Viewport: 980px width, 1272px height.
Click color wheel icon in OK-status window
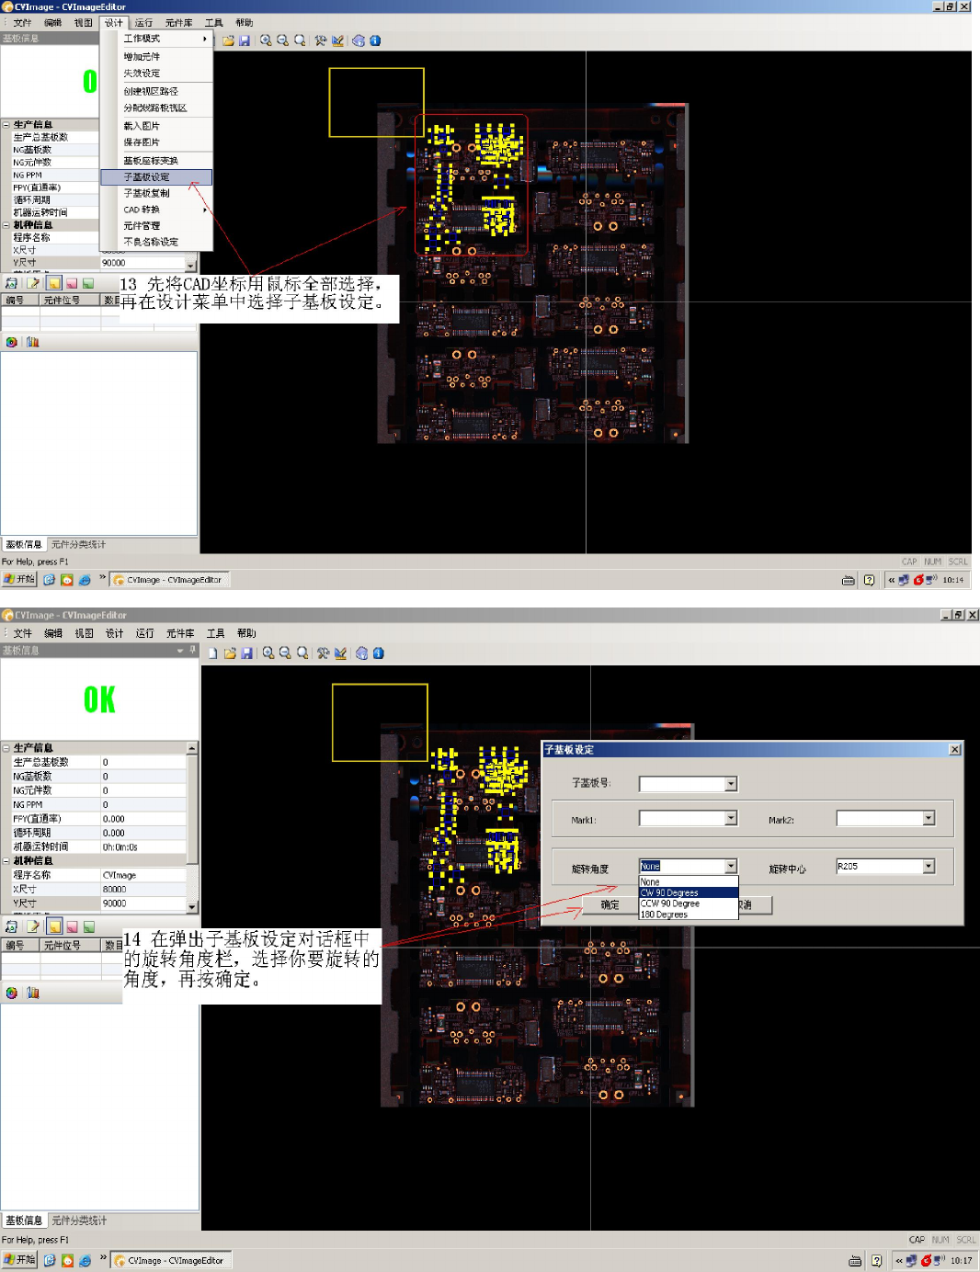pyautogui.click(x=11, y=993)
